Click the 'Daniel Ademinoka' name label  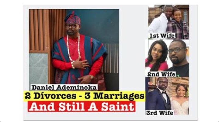(x=64, y=87)
